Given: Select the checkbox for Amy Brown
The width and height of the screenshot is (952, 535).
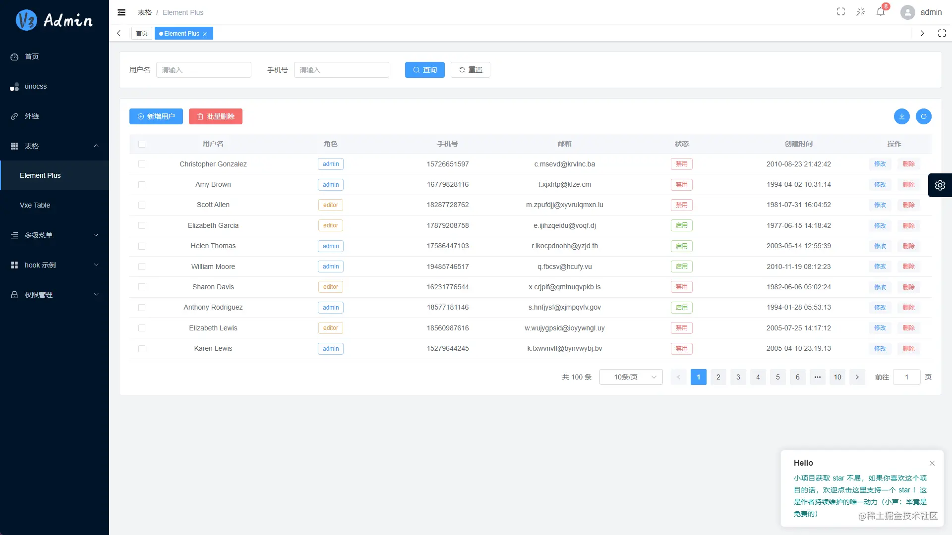Looking at the screenshot, I should [x=142, y=184].
